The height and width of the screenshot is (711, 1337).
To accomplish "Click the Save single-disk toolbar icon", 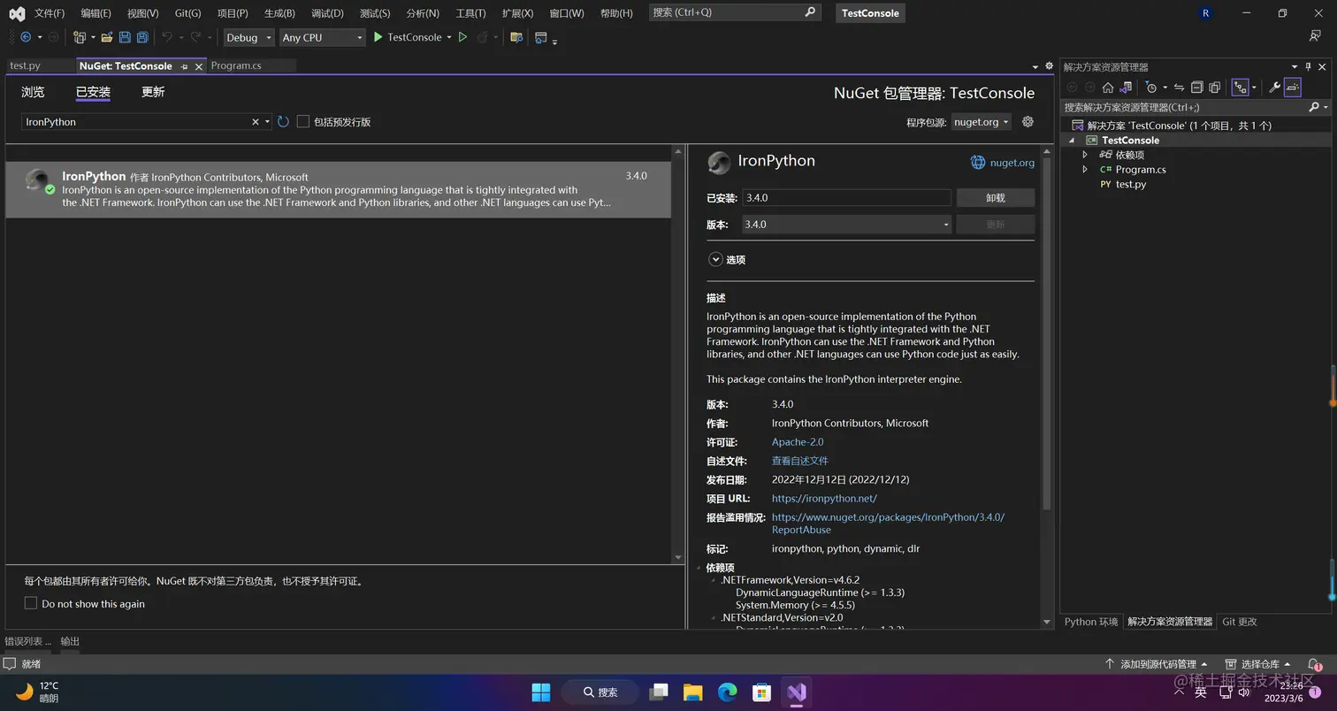I will [125, 37].
